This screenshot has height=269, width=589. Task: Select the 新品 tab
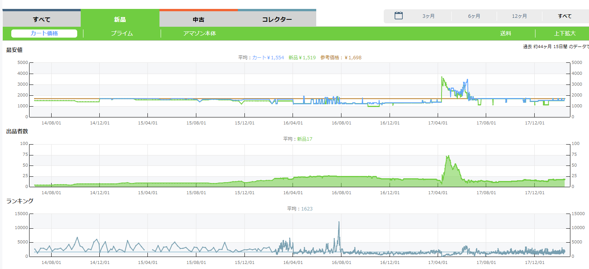(x=120, y=19)
